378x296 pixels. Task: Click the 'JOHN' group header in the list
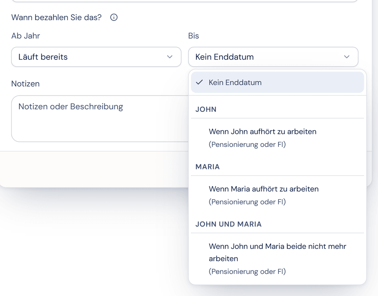coord(206,109)
